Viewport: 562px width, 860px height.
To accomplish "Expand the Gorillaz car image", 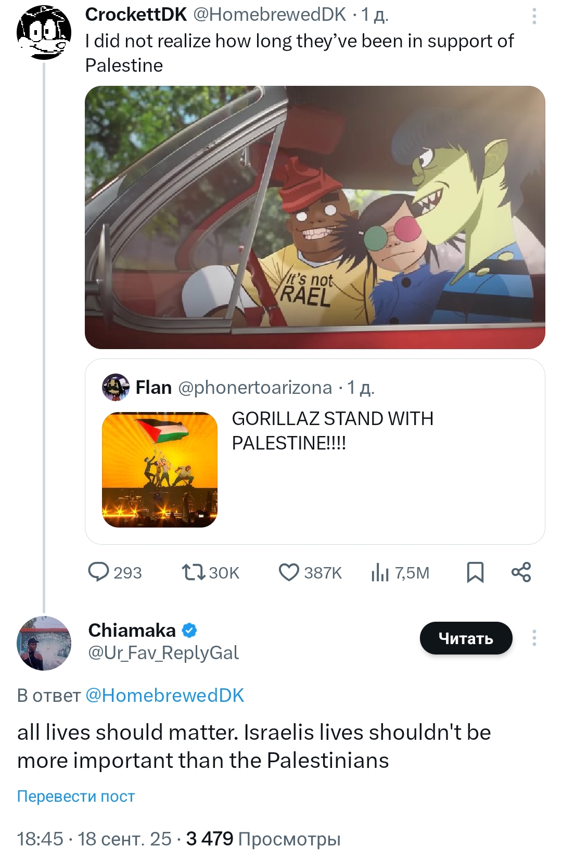I will coord(315,217).
